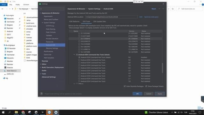Viewport: 204px width, 115px height.
Task: Open the system-images folder in Explorer
Action: [x=32, y=55]
